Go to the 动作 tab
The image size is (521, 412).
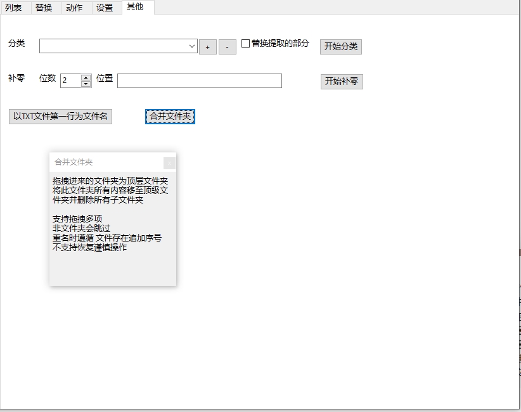point(74,8)
